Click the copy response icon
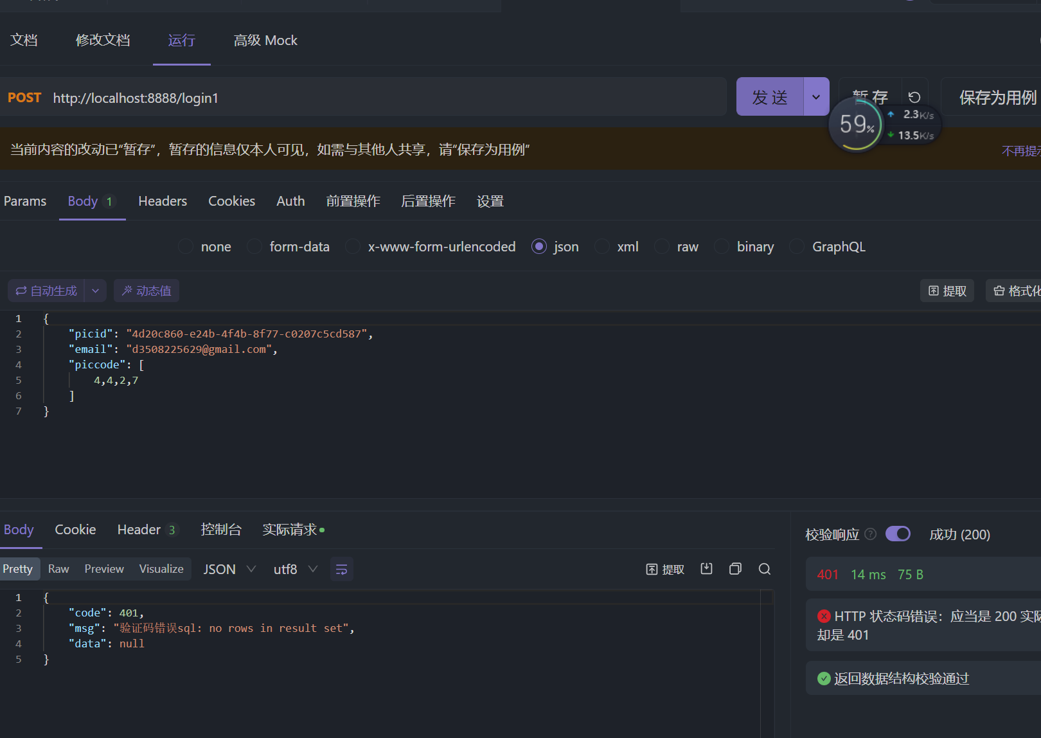The image size is (1041, 738). (x=735, y=569)
